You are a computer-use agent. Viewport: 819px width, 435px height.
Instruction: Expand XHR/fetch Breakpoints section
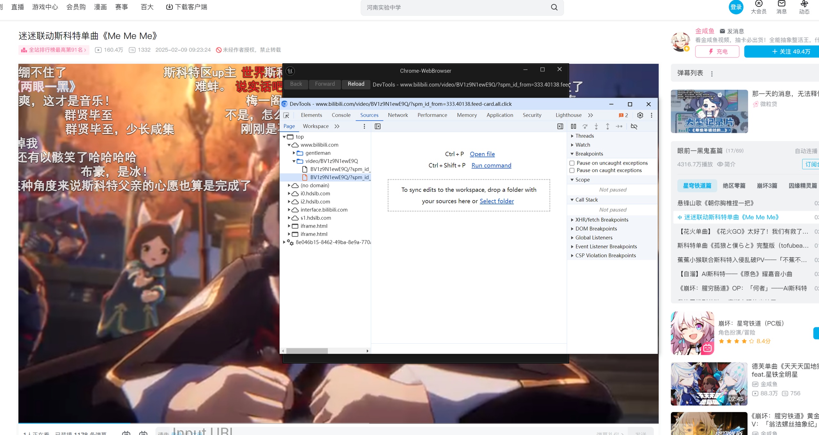602,220
